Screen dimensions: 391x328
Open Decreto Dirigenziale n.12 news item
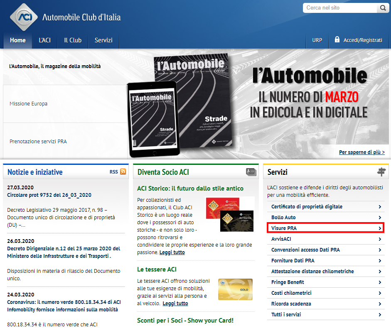click(64, 252)
